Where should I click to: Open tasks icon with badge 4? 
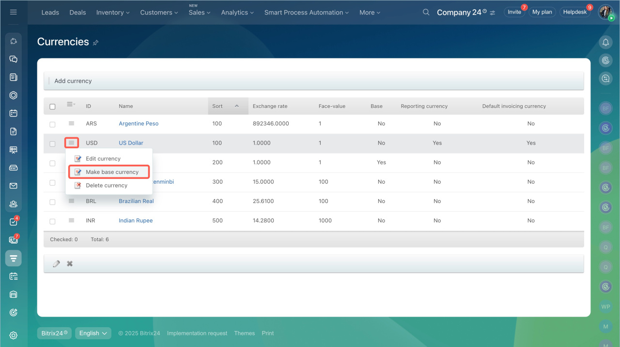click(14, 222)
